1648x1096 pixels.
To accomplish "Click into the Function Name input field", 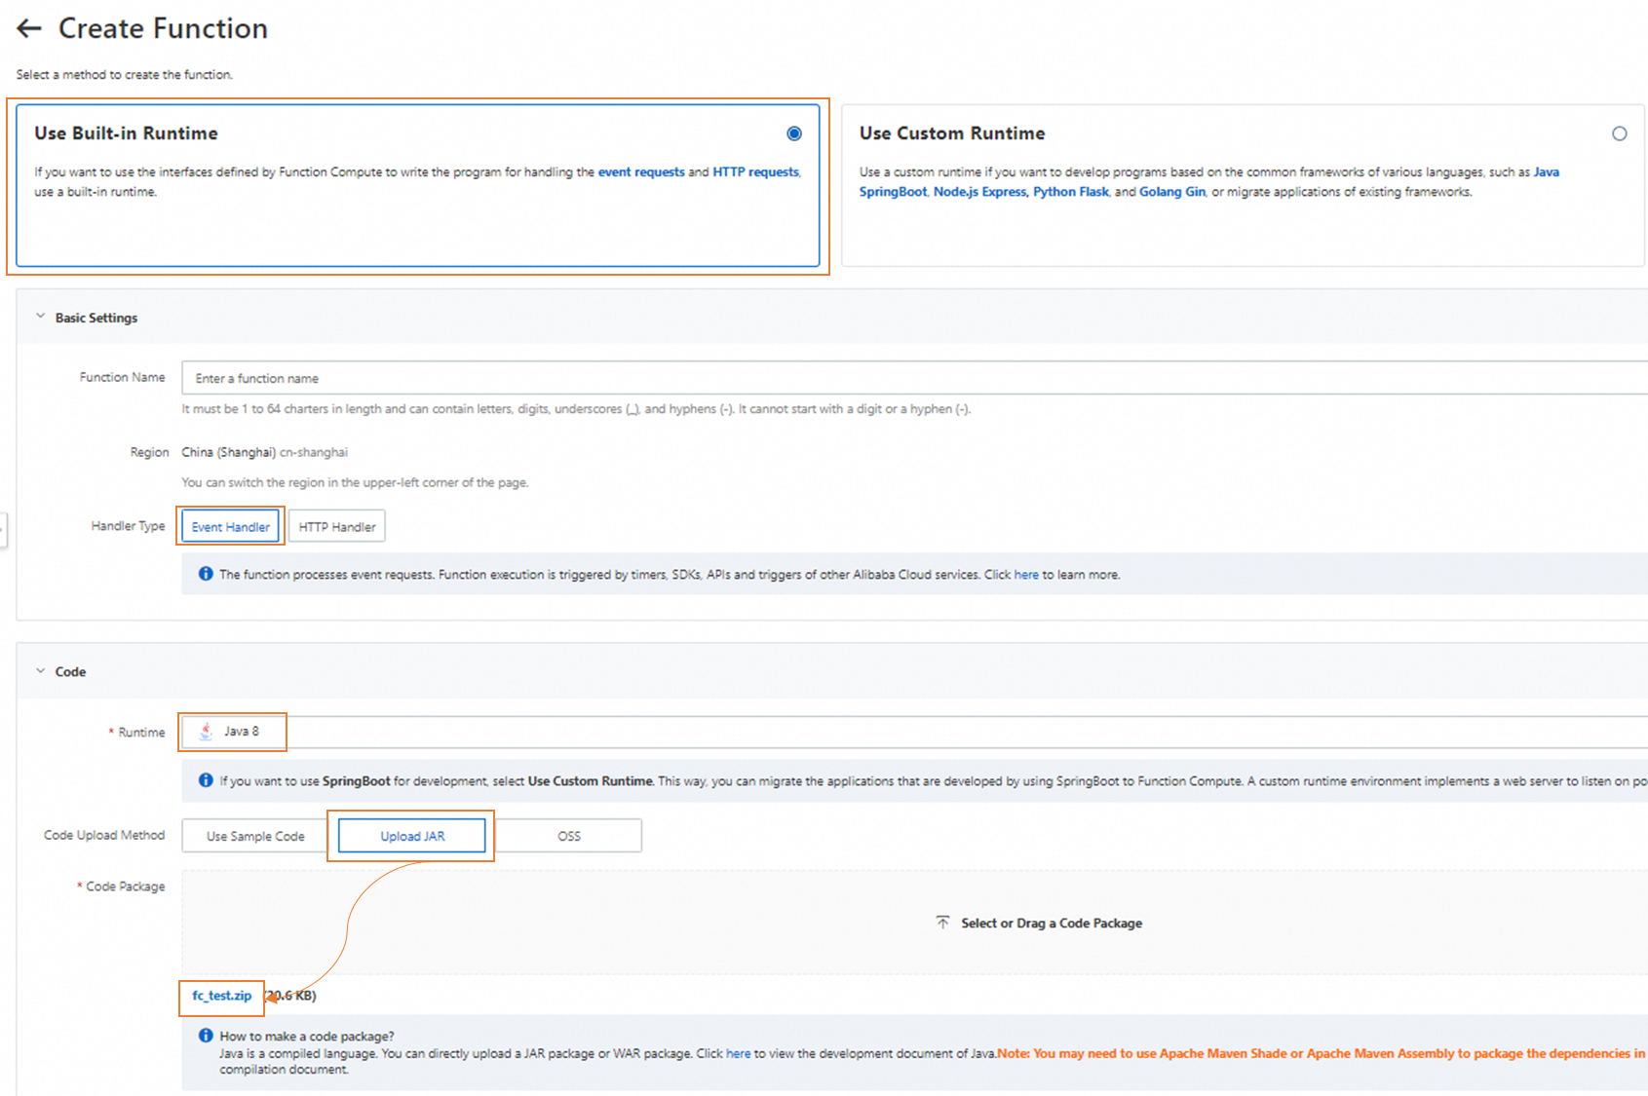I will (877, 378).
